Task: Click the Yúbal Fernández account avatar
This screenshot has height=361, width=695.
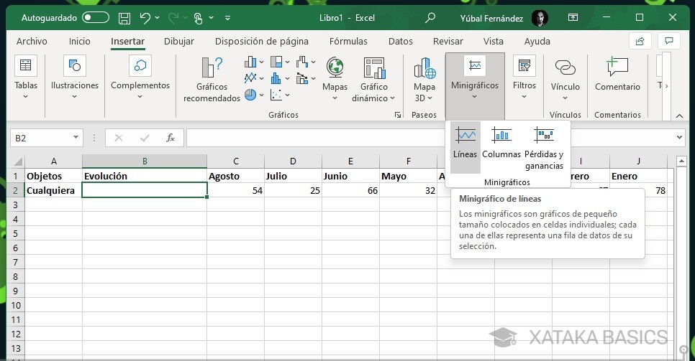Action: point(540,18)
